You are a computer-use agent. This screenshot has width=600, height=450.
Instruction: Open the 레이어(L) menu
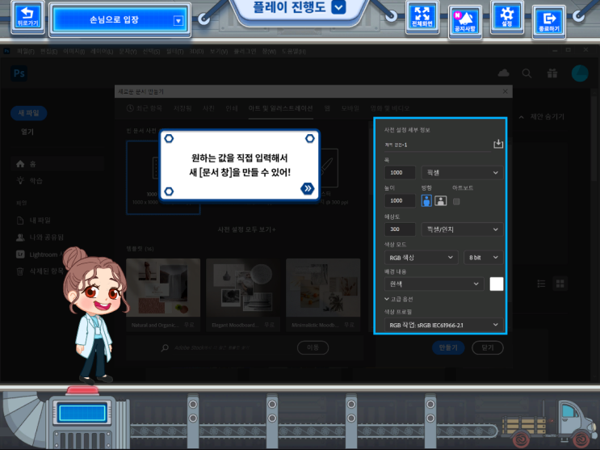point(102,51)
